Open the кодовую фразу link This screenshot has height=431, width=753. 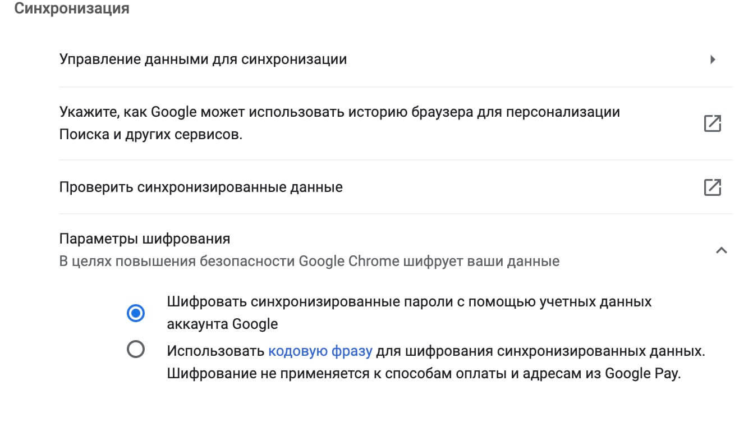click(x=320, y=352)
